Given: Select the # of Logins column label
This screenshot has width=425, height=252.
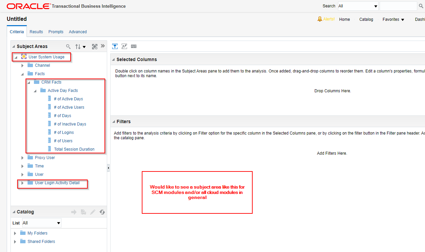Looking at the screenshot, I should 64,133.
